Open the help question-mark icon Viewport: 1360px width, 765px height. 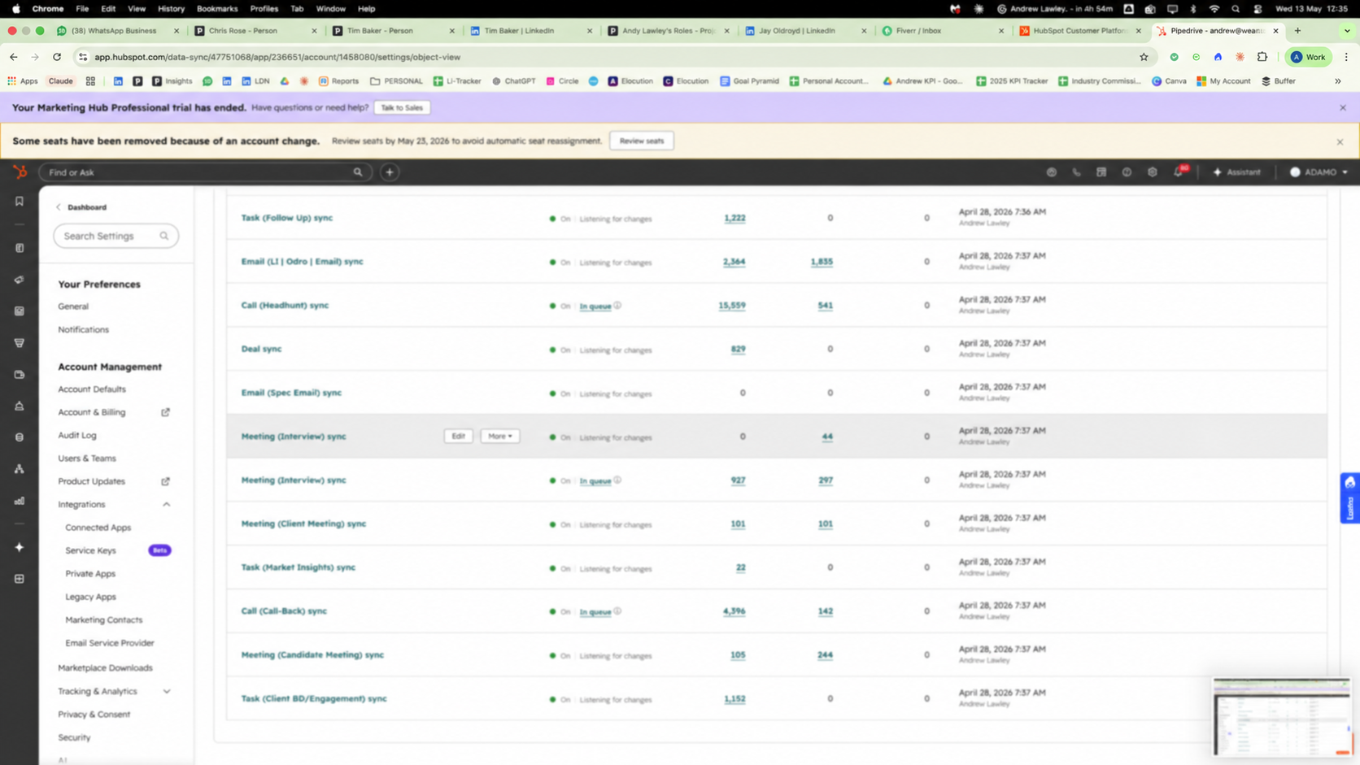[x=1127, y=172]
